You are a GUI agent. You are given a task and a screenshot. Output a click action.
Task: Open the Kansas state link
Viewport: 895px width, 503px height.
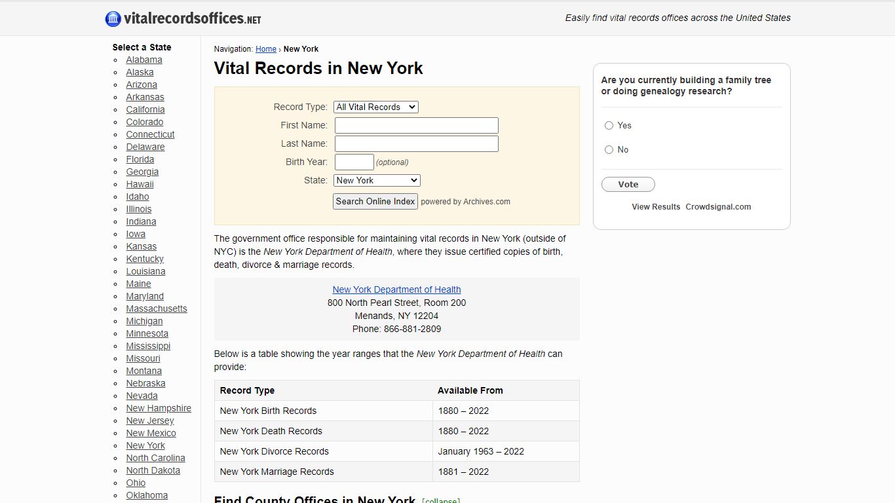141,246
